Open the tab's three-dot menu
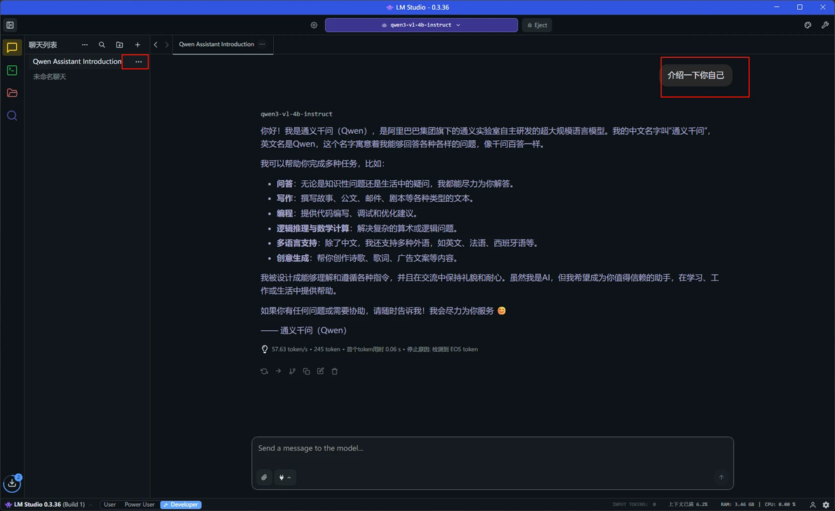Screen dimensions: 835x511 click(x=262, y=44)
